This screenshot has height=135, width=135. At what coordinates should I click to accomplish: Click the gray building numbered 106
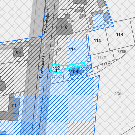tap(74, 72)
